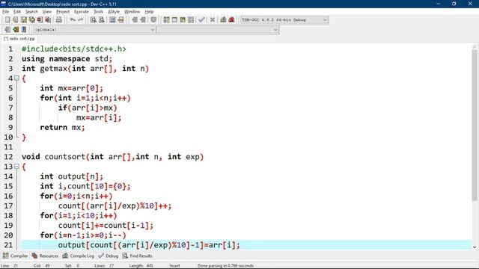Click the 'return mx;' code line
The width and height of the screenshot is (479, 269).
pos(62,127)
